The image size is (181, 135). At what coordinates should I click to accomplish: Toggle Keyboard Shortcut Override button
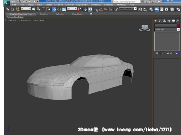(90, 9)
